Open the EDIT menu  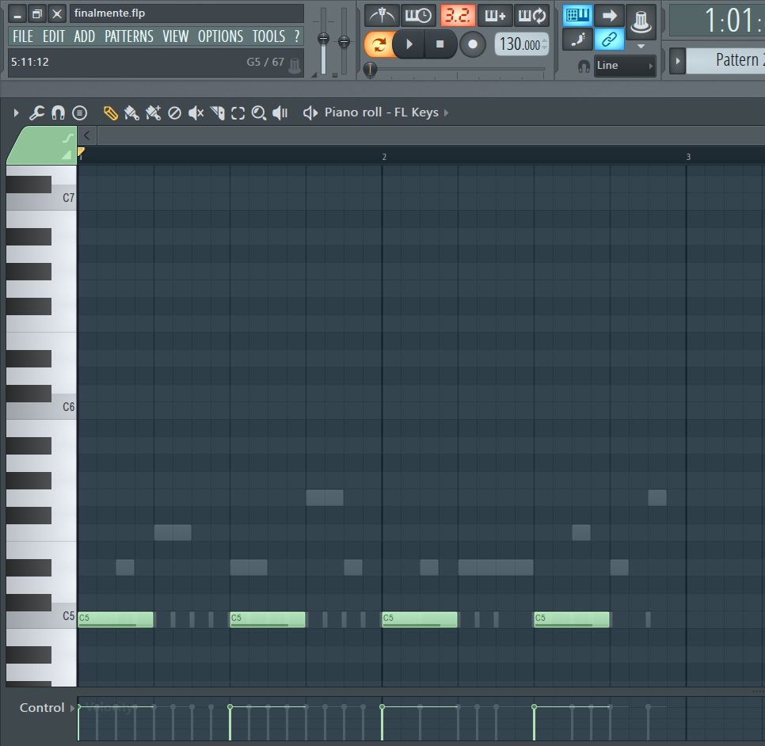click(x=54, y=36)
